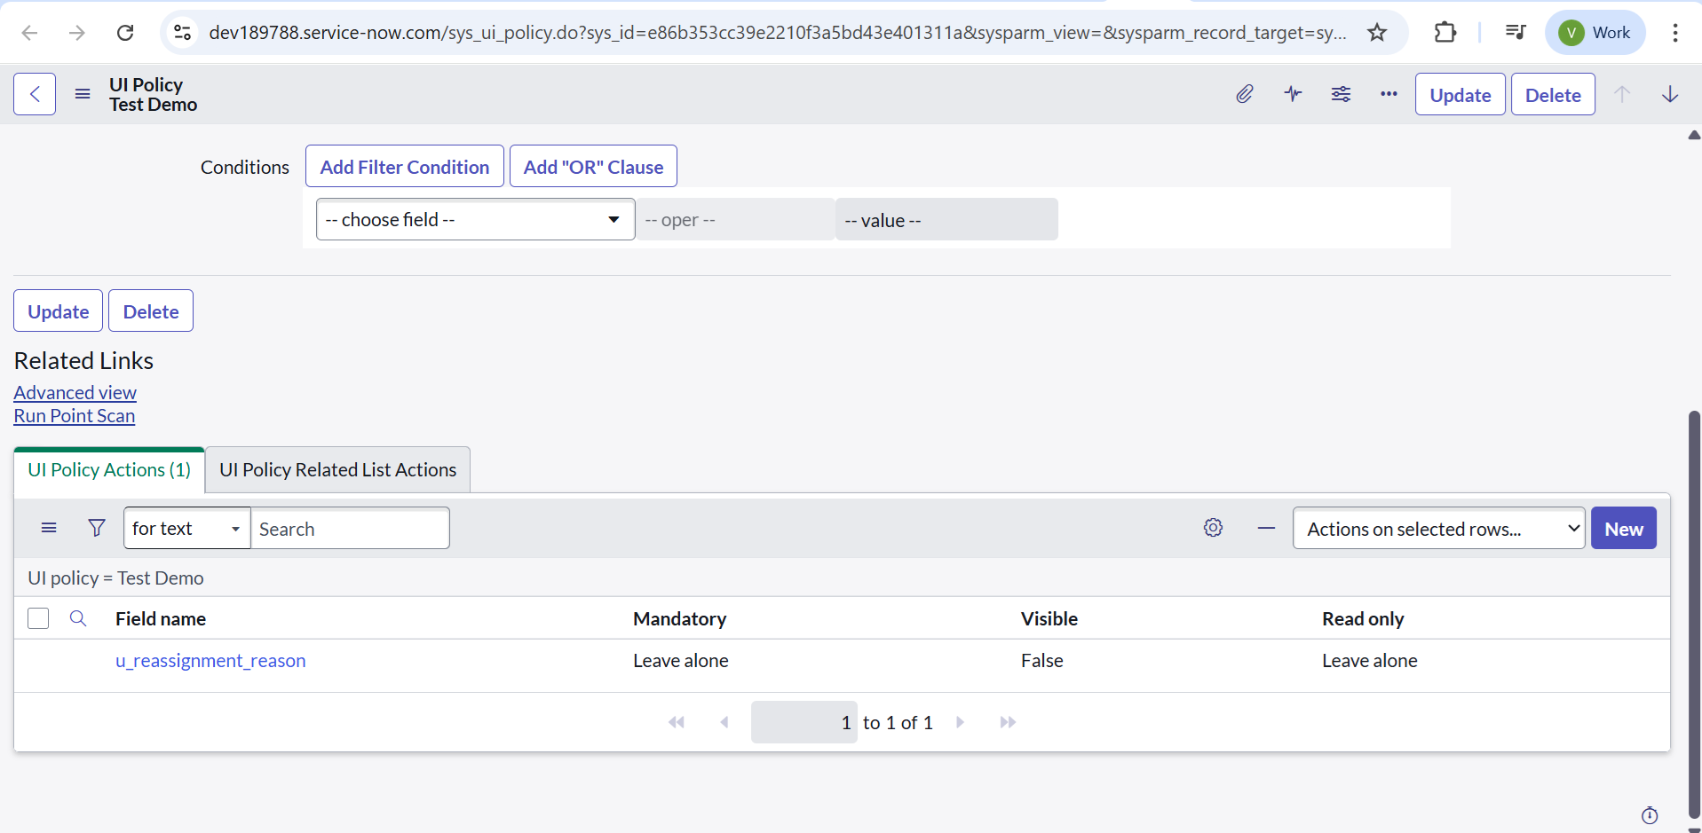Screen dimensions: 1702x833
Task: Toggle the list filter funnel icon
Action: coord(97,528)
